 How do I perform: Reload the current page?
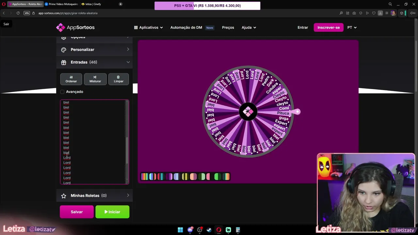tap(18, 13)
